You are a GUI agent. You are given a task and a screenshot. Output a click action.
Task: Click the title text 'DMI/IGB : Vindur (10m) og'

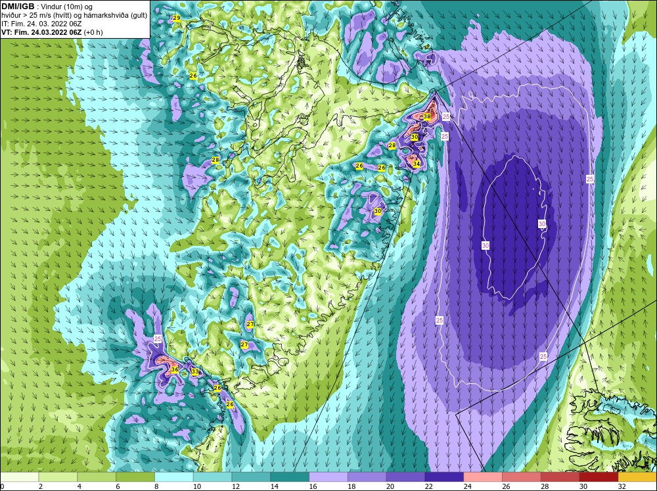pos(47,7)
